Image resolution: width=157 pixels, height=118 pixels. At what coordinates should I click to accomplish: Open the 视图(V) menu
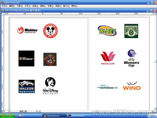[58, 6]
